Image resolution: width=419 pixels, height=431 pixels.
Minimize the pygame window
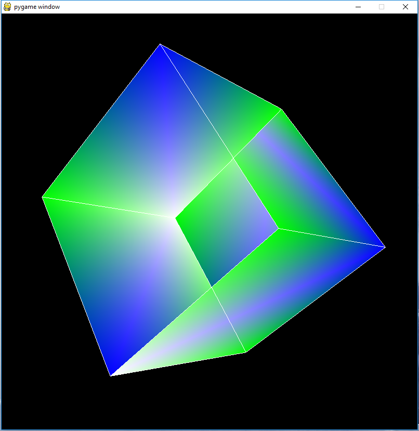[x=358, y=7]
